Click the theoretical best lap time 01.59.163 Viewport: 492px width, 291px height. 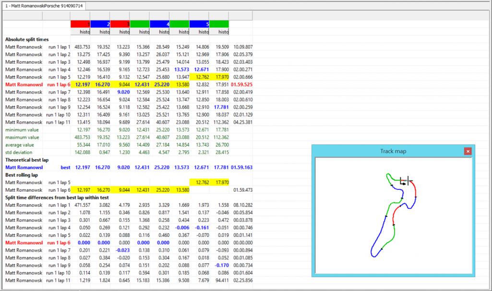point(241,167)
